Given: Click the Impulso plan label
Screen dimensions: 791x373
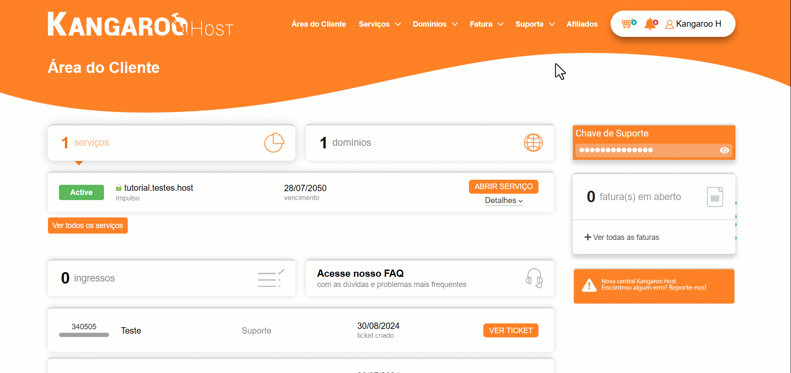Looking at the screenshot, I should click(127, 198).
